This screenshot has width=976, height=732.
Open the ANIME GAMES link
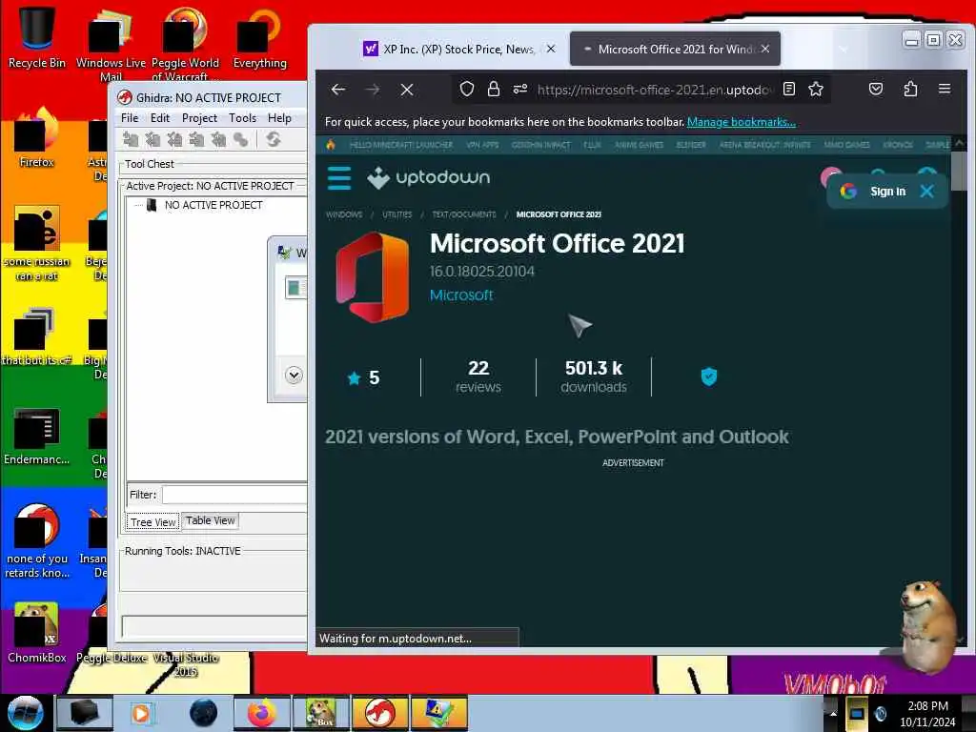pyautogui.click(x=639, y=145)
